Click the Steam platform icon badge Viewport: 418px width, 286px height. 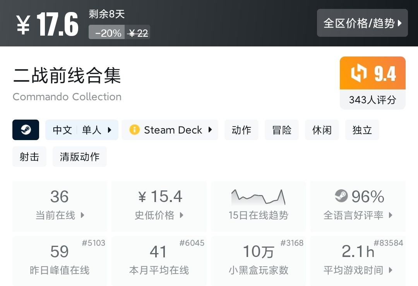(x=26, y=130)
